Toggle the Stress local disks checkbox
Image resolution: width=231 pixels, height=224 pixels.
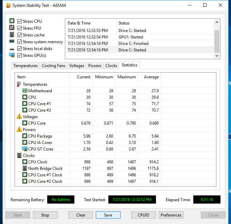point(20,49)
